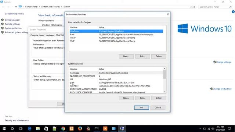Select the path system variable row
This screenshot has width=235, height=132.
pyautogui.click(x=116, y=82)
